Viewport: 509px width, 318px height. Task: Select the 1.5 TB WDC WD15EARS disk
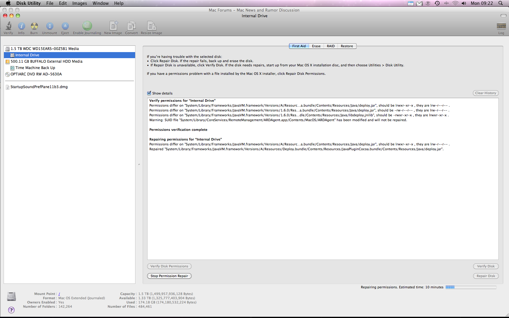coord(70,49)
